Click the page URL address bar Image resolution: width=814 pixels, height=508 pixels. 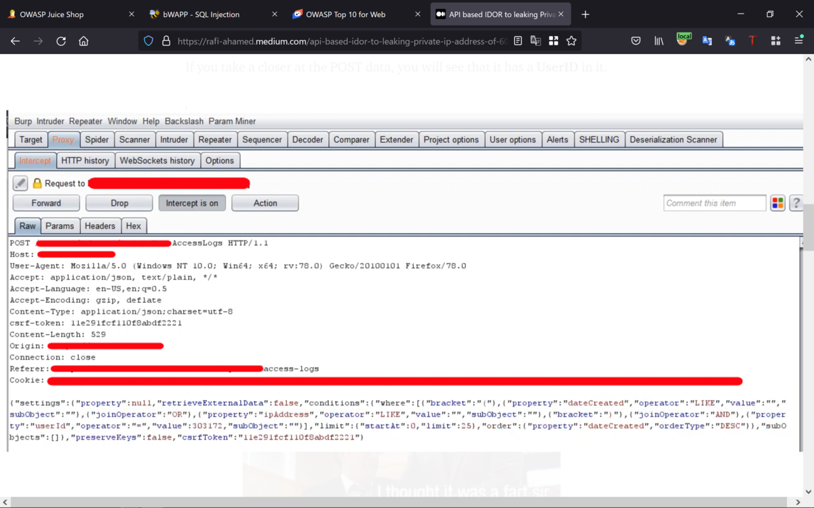coord(342,41)
